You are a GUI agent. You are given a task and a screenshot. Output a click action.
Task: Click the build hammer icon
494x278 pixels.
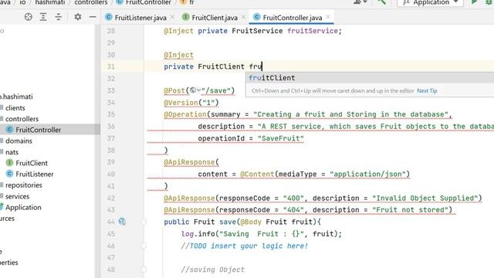382,2
